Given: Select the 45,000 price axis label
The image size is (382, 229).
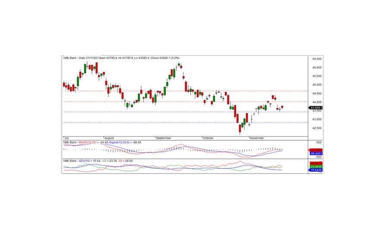Looking at the screenshot, I should tap(317, 85).
